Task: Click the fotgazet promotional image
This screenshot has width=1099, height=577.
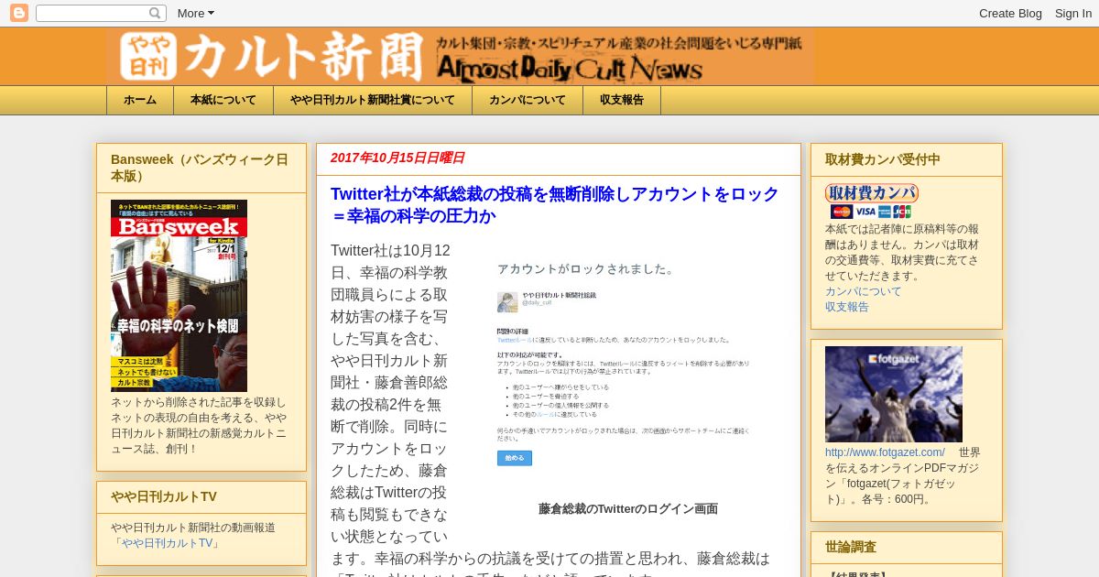Action: click(894, 394)
